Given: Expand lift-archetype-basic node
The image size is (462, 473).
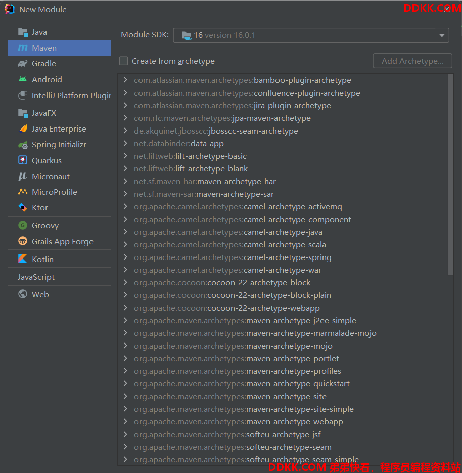Looking at the screenshot, I should coord(126,156).
